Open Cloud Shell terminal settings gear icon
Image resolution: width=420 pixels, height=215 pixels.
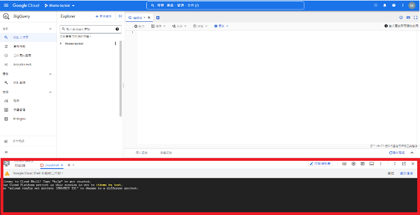point(354,164)
